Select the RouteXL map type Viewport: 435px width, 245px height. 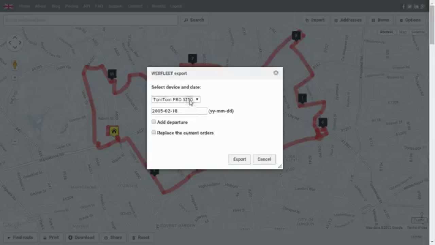[x=387, y=32]
